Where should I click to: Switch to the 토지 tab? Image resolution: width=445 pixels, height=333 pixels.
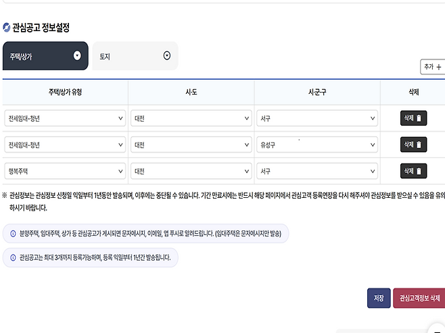[135, 56]
